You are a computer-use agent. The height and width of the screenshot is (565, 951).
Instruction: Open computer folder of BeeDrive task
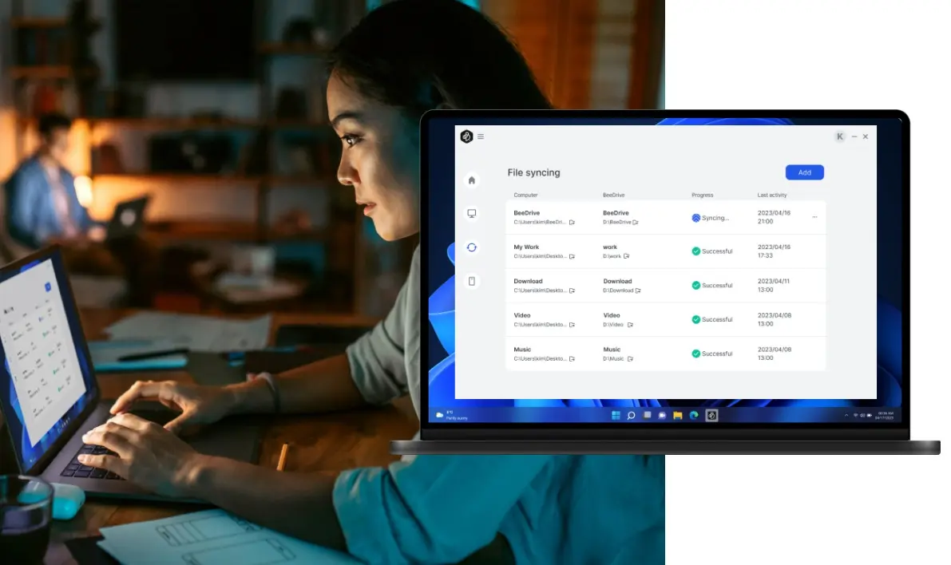(572, 223)
